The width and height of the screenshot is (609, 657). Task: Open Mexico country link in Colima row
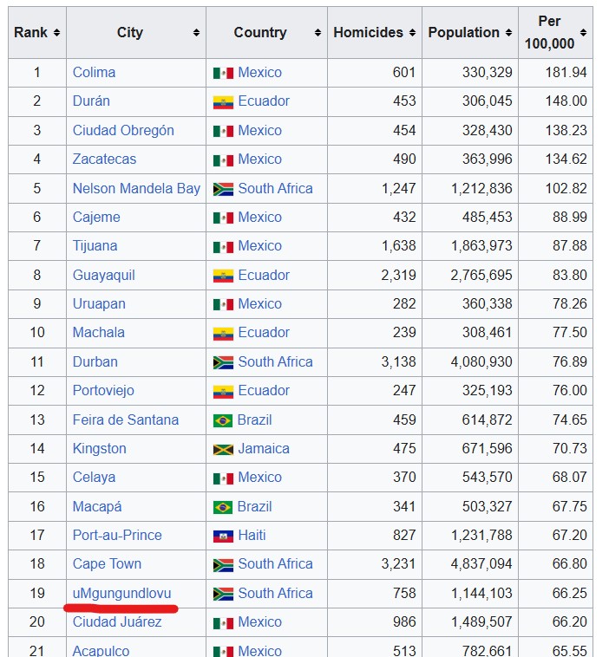click(259, 73)
